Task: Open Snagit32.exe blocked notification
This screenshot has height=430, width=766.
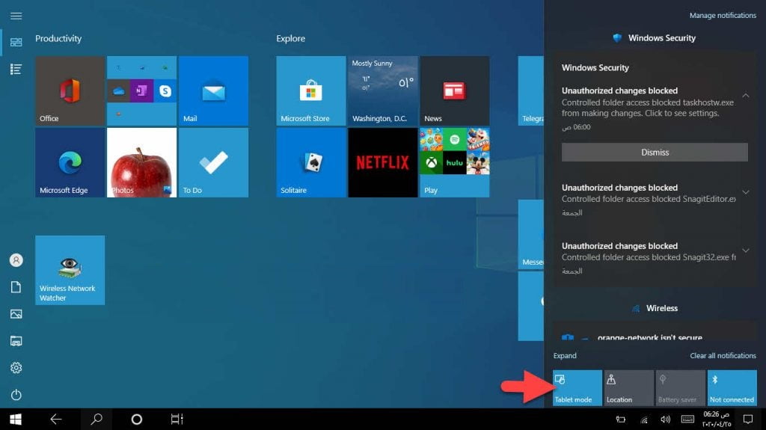Action: [x=649, y=257]
